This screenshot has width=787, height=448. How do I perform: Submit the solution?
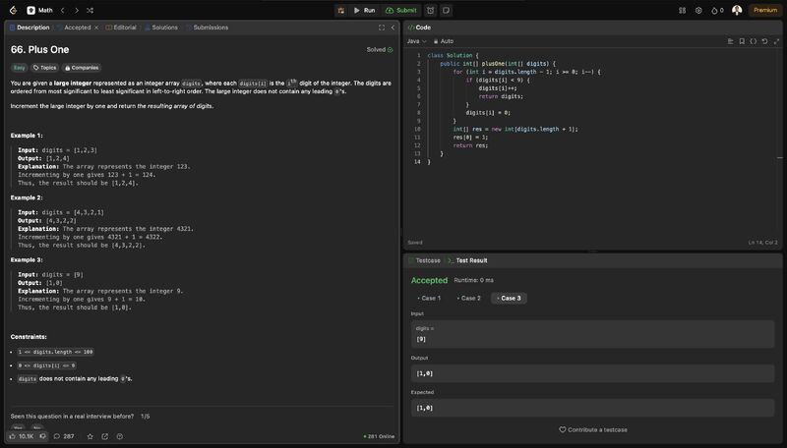401,10
